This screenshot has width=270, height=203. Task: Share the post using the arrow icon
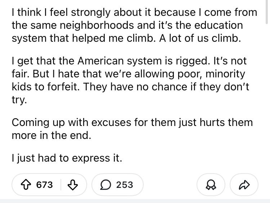tap(245, 185)
